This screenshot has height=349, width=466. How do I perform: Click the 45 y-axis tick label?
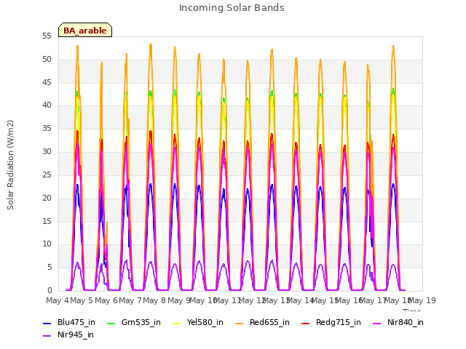[47, 82]
